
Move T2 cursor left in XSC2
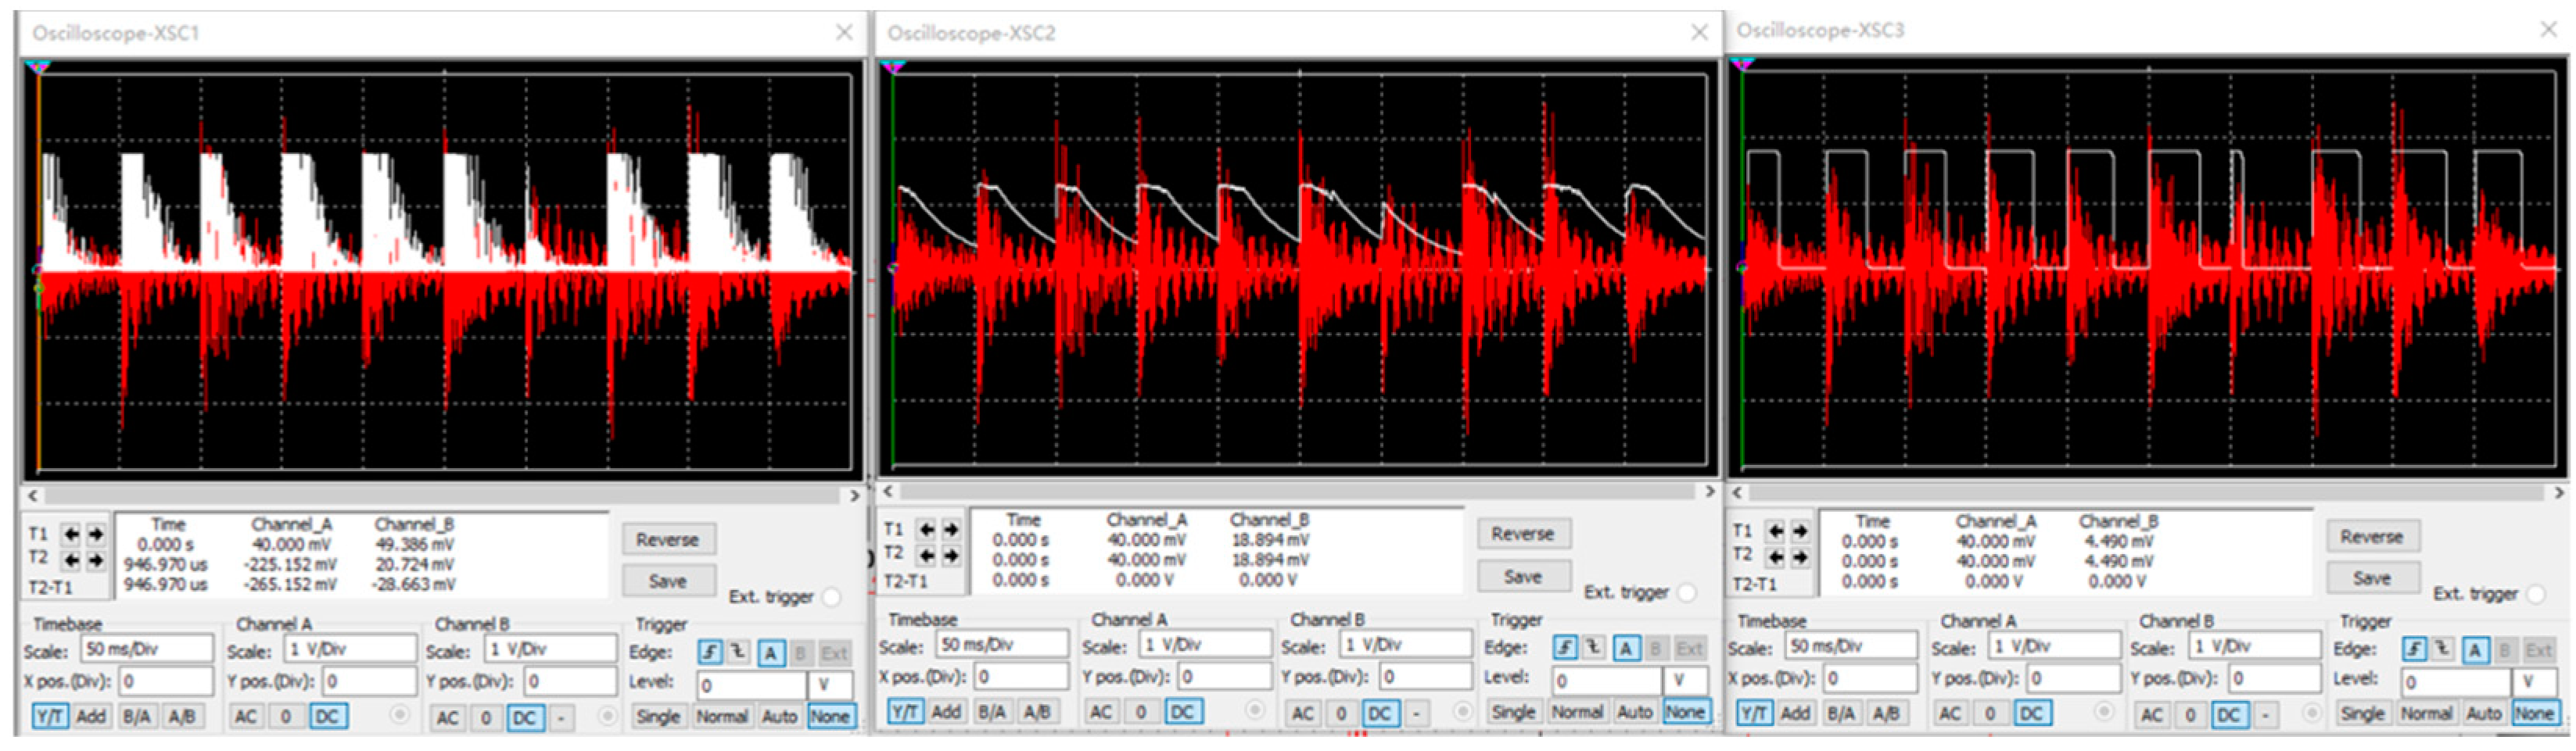click(x=927, y=554)
